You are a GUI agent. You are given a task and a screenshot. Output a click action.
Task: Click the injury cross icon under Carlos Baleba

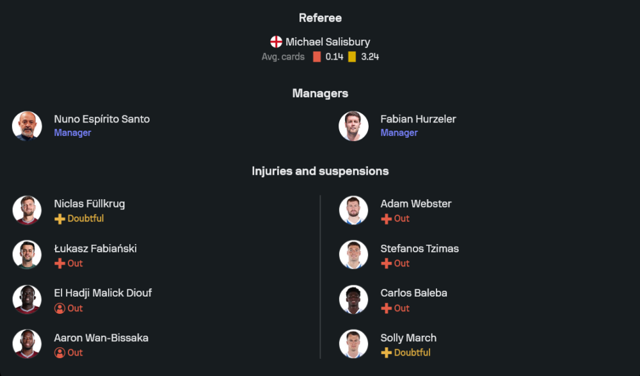pos(386,309)
